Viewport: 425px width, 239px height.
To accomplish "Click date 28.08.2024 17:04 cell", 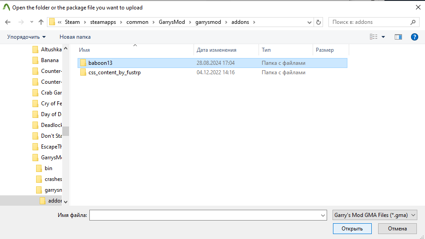I will (216, 63).
